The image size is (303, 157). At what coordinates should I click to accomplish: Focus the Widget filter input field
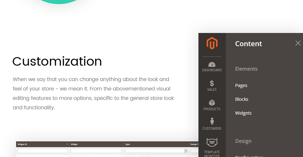pos(96,151)
